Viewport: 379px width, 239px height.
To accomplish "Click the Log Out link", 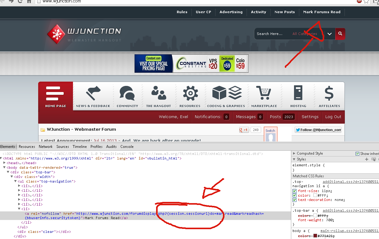I will click(333, 117).
